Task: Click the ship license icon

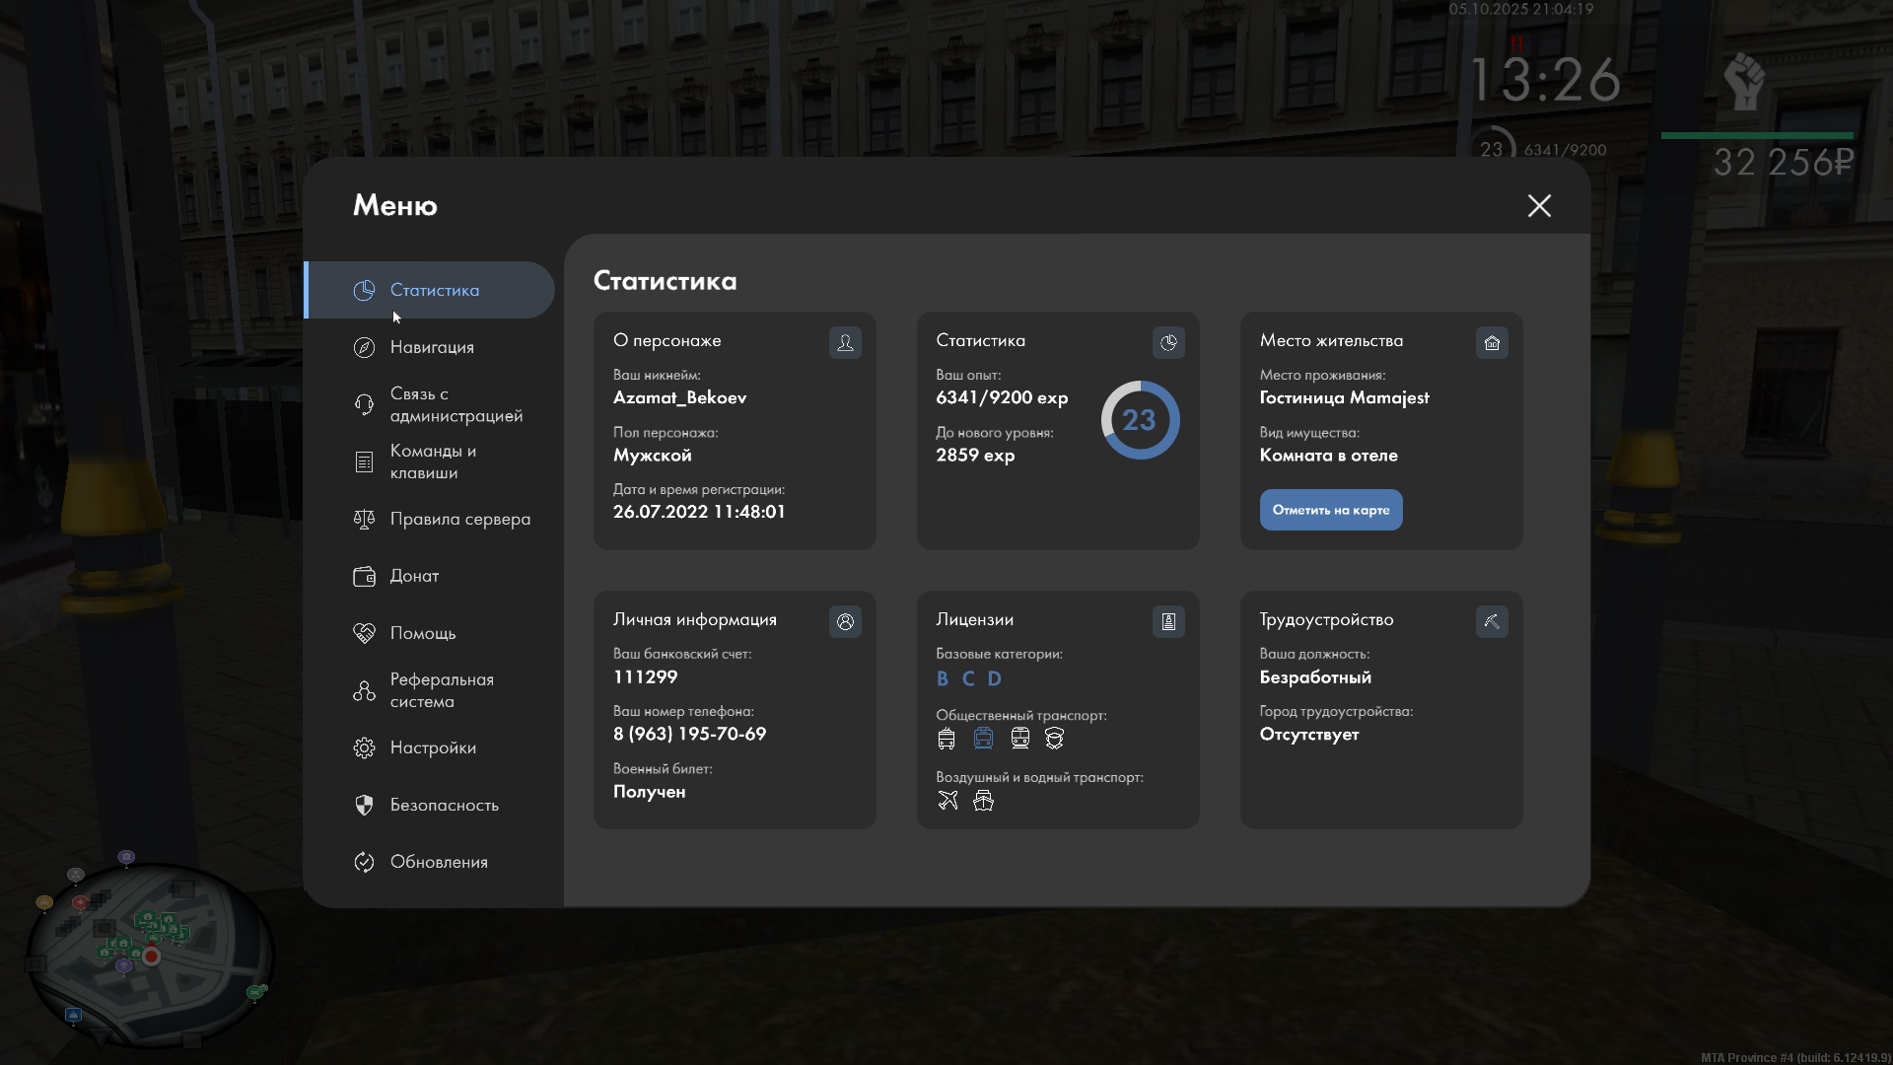Action: 983,801
